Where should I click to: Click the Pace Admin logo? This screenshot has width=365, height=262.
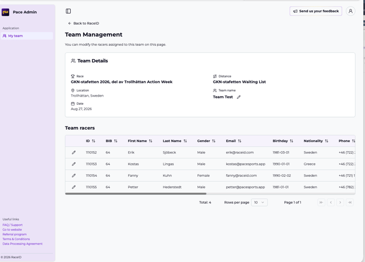coord(5,12)
